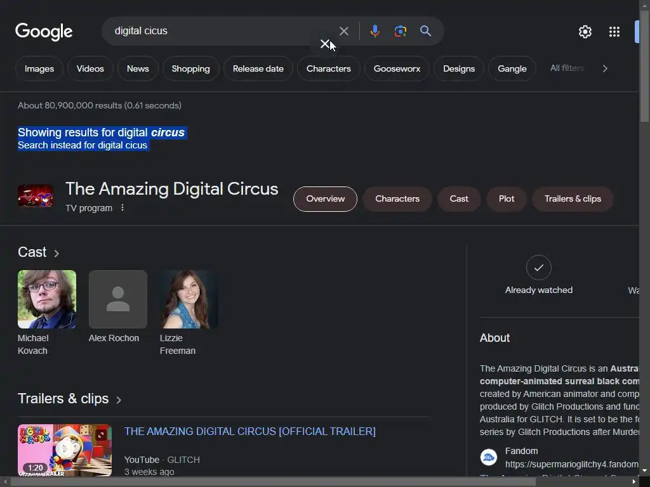Open the Characters knowledge panel tab
The height and width of the screenshot is (487, 650).
pos(397,198)
